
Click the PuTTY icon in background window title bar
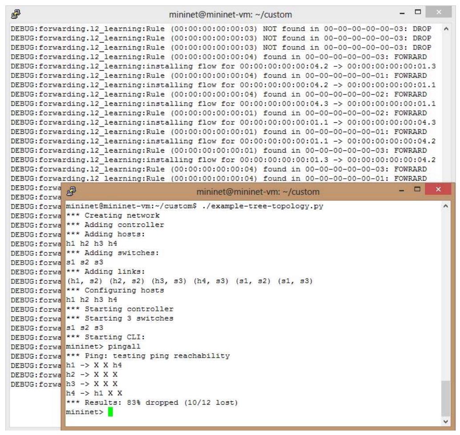point(16,14)
